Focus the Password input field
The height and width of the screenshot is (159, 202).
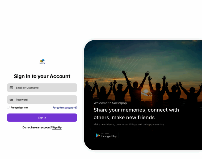[x=42, y=100]
